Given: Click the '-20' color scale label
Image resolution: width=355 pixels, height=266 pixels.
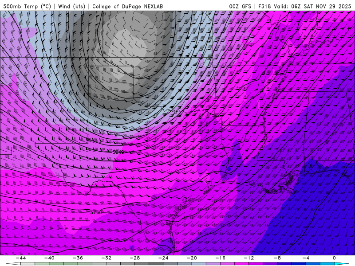Looking at the screenshot, I should point(192,258).
